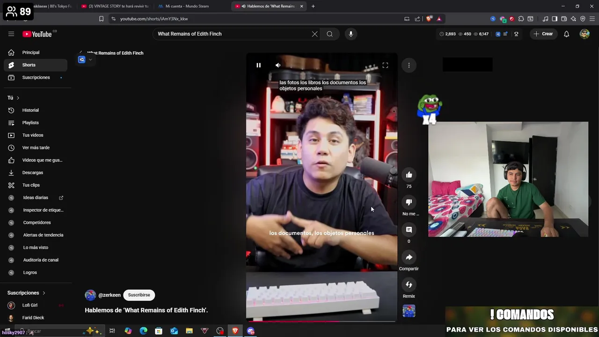The width and height of the screenshot is (599, 337).
Task: Open the account avatar menu
Action: click(x=584, y=34)
